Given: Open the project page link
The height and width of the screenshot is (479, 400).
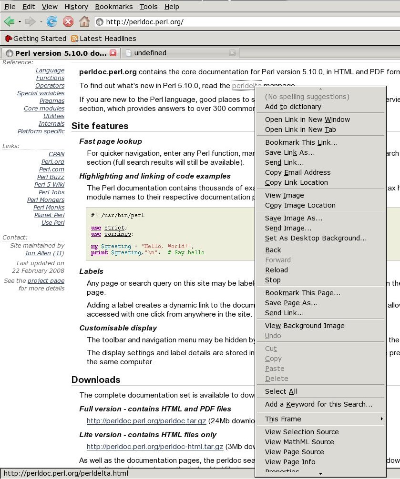Looking at the screenshot, I should pyautogui.click(x=46, y=281).
